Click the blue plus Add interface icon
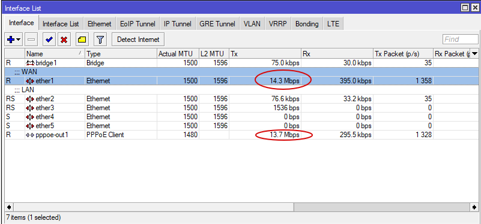481x224 pixels. pyautogui.click(x=10, y=40)
